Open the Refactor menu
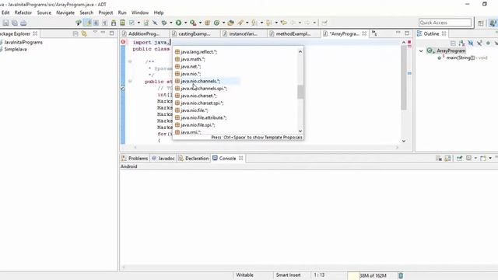 tap(23, 12)
